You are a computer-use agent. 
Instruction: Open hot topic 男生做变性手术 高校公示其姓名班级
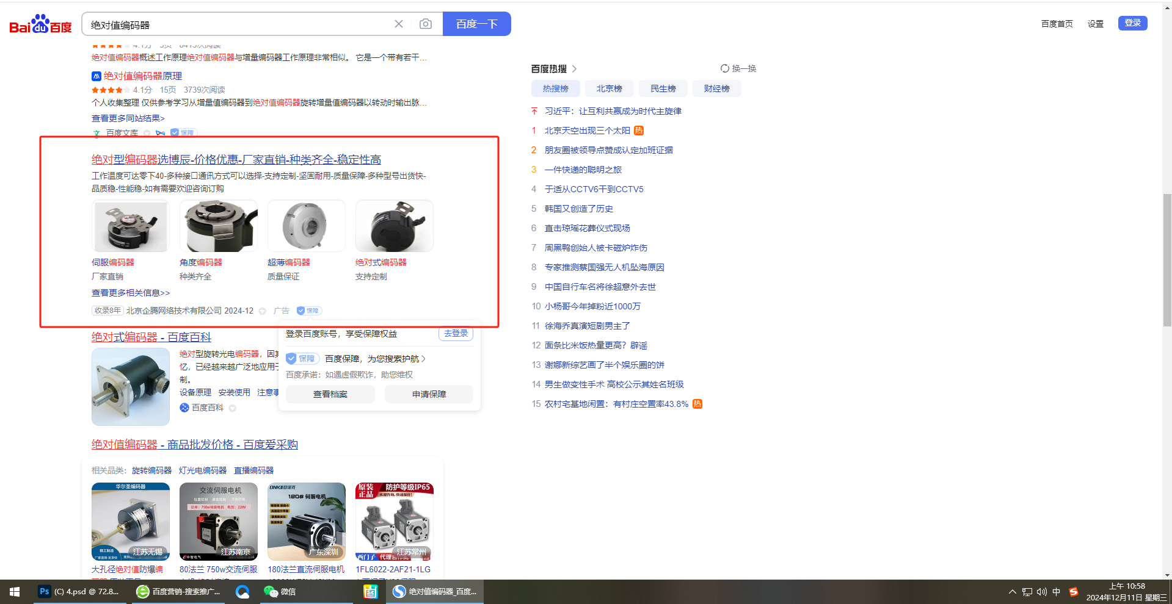[614, 384]
